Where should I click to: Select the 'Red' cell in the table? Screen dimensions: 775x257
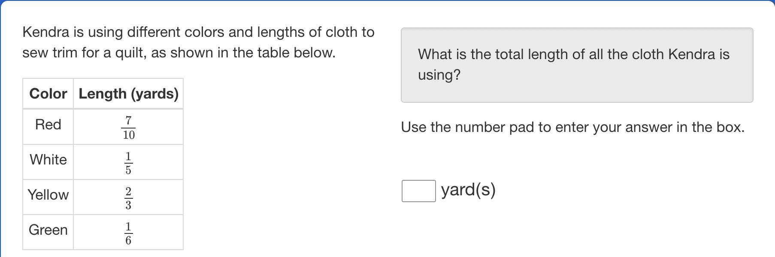[x=48, y=125]
